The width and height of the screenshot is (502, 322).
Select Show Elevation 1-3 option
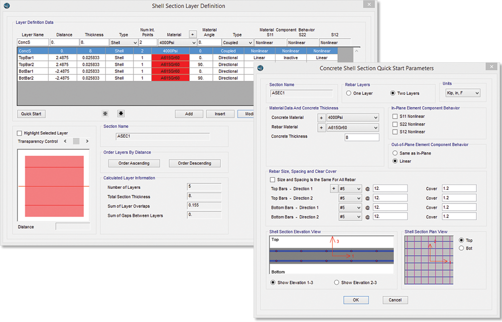[x=273, y=283]
